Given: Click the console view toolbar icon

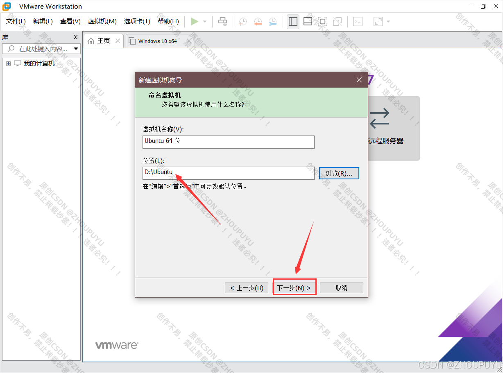Looking at the screenshot, I should (x=358, y=21).
